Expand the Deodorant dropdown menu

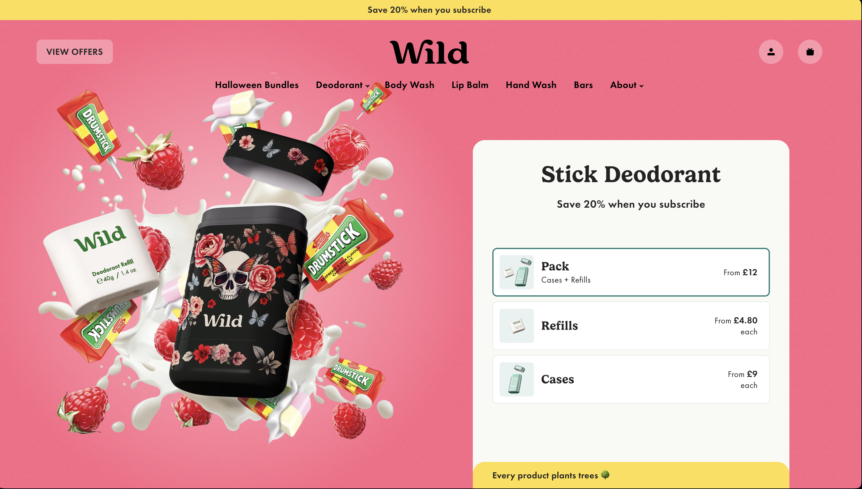tap(343, 85)
